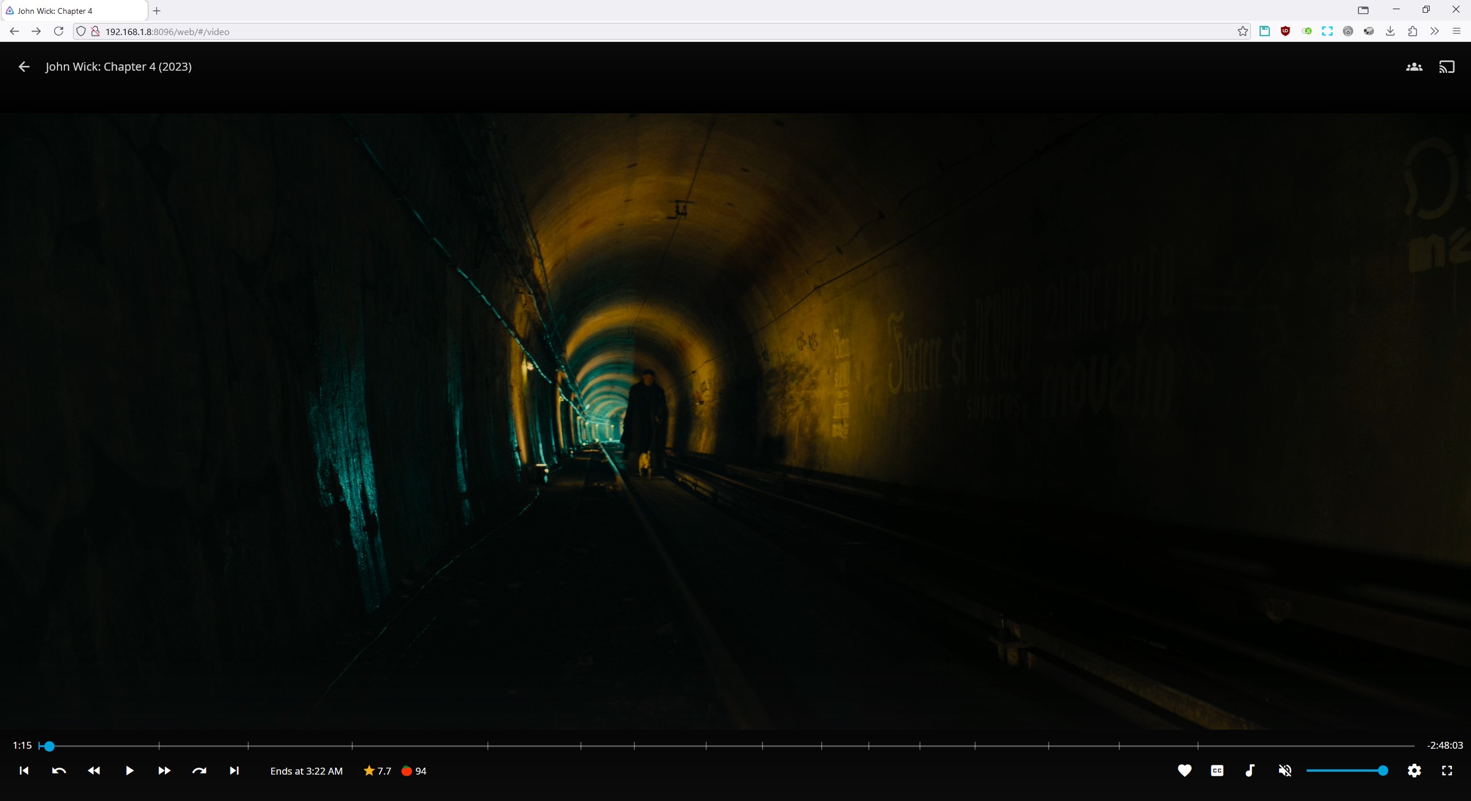Bookmark this page with star icon

coord(1242,32)
